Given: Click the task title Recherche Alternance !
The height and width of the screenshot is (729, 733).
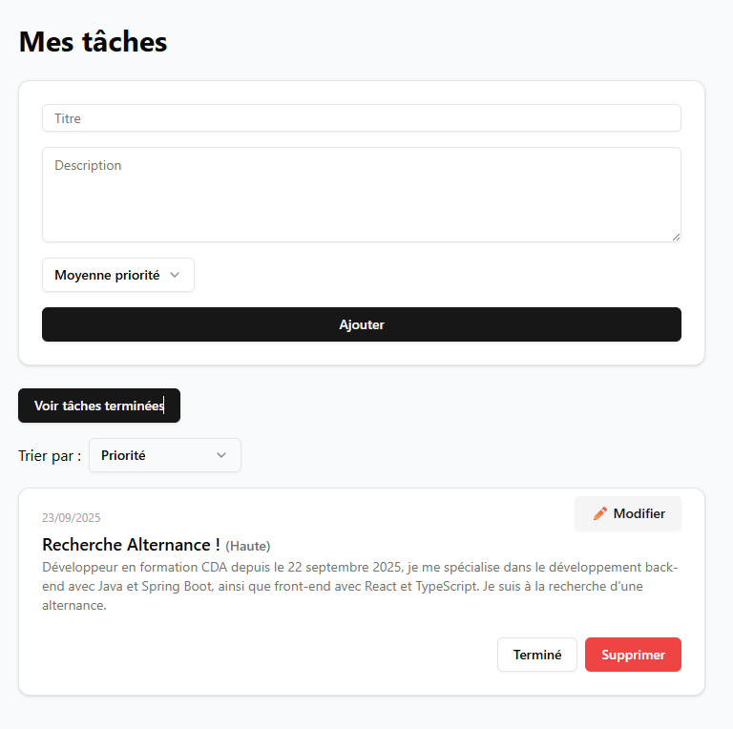Looking at the screenshot, I should tap(131, 545).
